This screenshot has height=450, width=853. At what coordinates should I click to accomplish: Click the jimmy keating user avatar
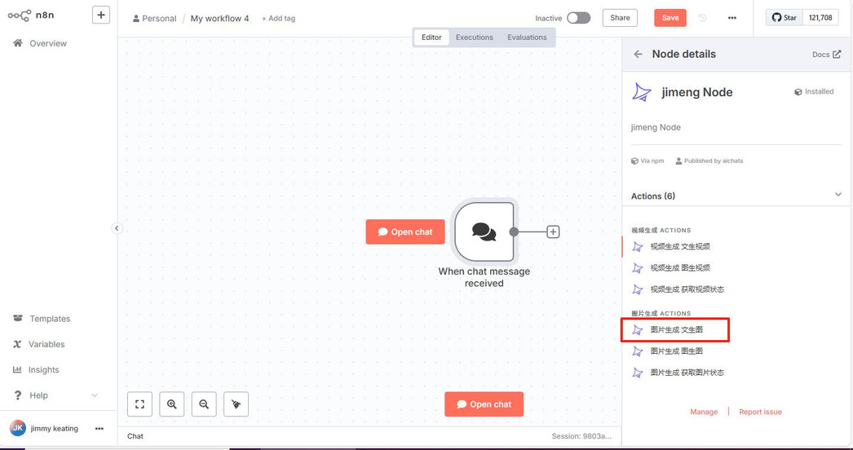pyautogui.click(x=17, y=428)
